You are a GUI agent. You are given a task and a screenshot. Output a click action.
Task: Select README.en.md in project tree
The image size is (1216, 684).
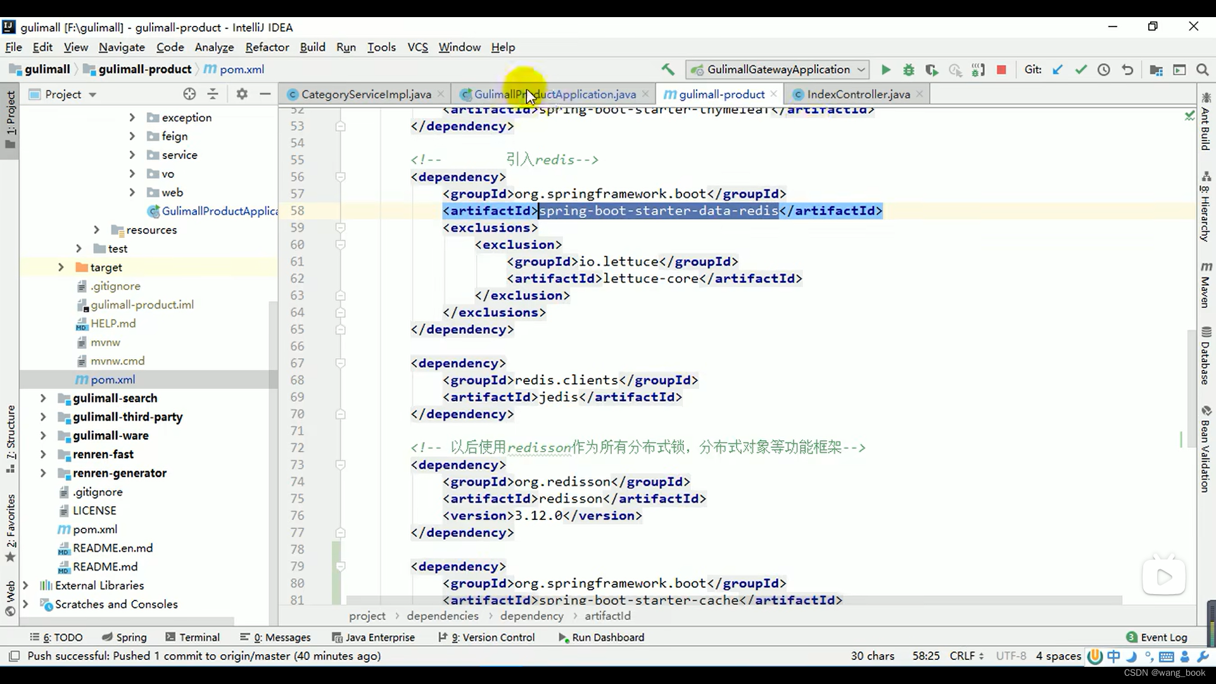[113, 548]
